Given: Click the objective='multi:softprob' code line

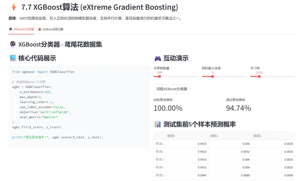Looking at the screenshot, I should 45,112.
